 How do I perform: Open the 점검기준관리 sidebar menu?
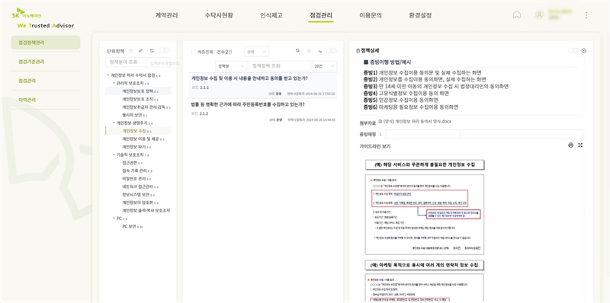(x=31, y=62)
